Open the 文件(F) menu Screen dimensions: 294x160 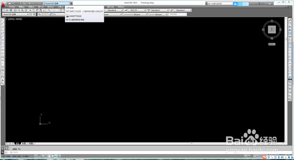(12, 7)
